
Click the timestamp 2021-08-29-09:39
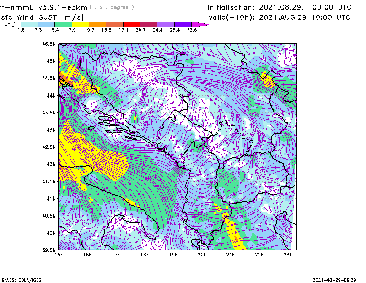[334, 280]
